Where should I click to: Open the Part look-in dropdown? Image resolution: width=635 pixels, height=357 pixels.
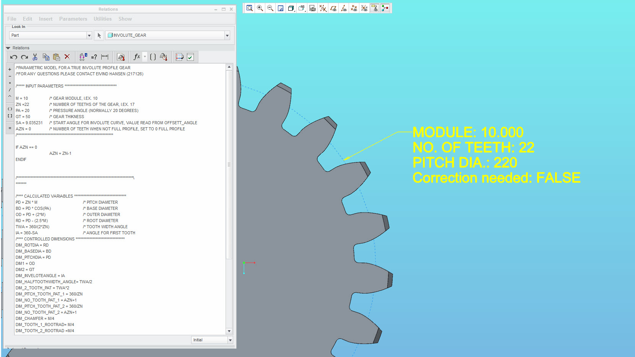[x=89, y=35]
